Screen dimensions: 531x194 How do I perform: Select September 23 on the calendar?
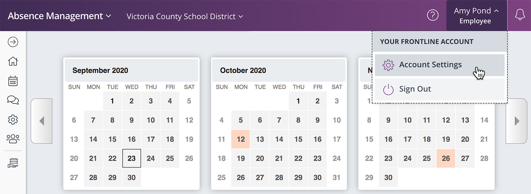(x=132, y=158)
